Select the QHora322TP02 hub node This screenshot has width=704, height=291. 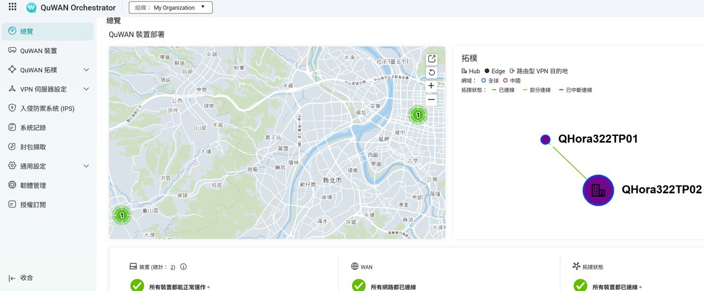pyautogui.click(x=597, y=190)
